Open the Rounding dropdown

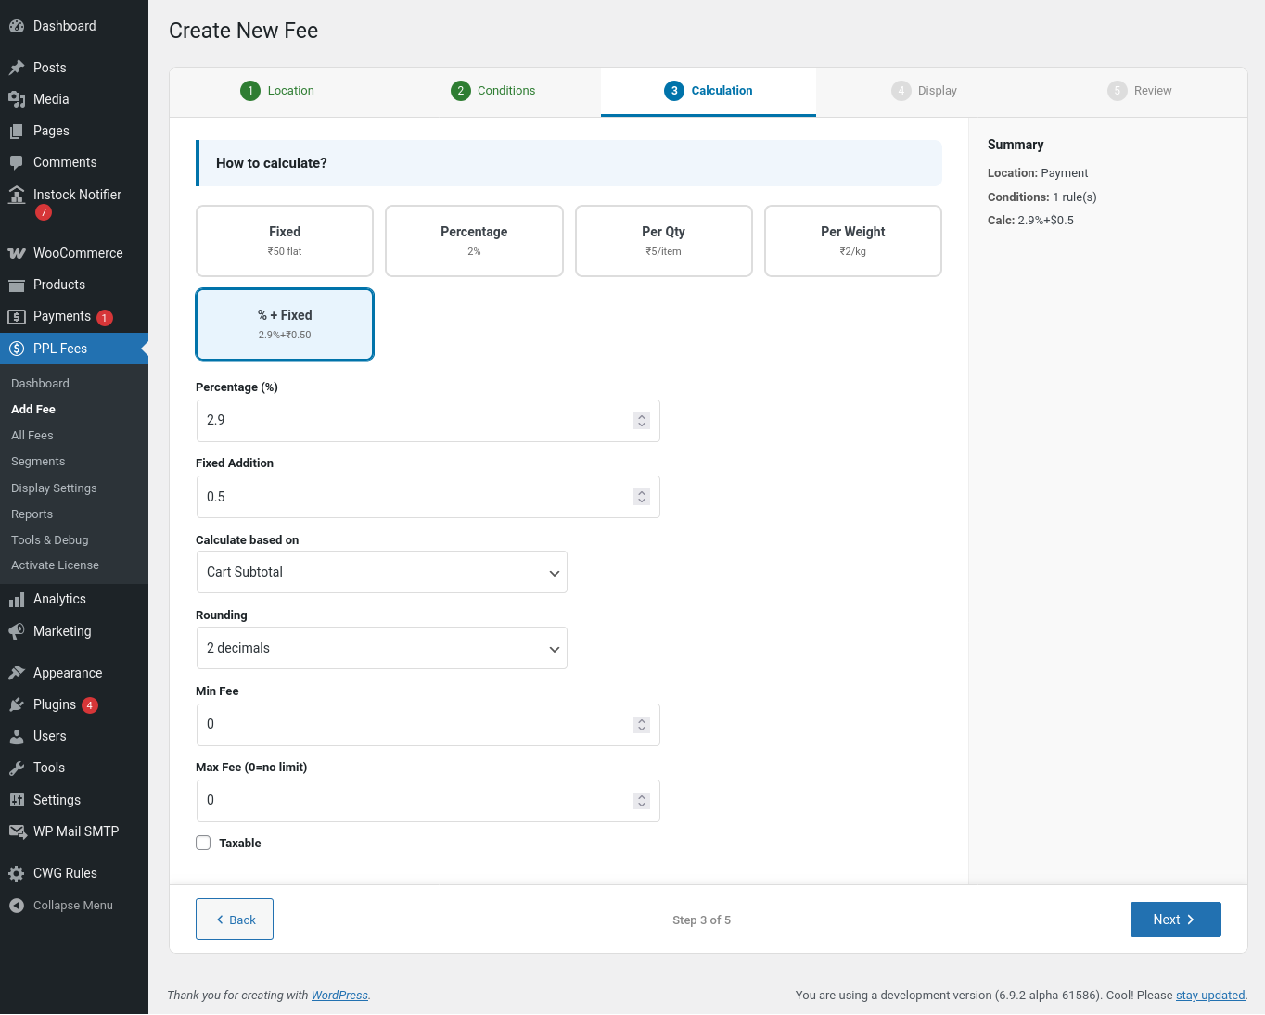point(381,648)
